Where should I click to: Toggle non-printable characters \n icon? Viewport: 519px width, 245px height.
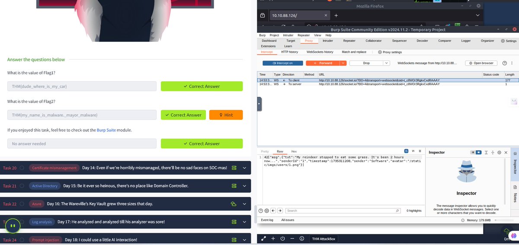(413, 151)
